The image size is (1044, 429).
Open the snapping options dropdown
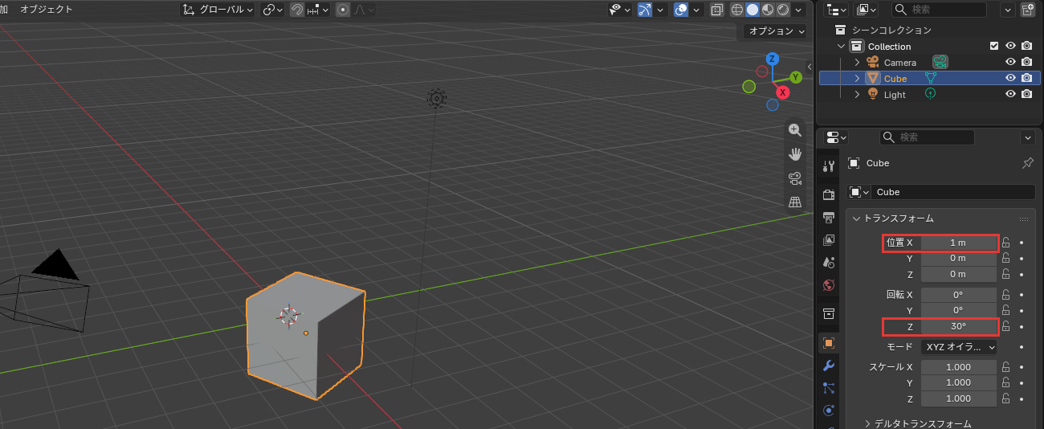[x=317, y=10]
